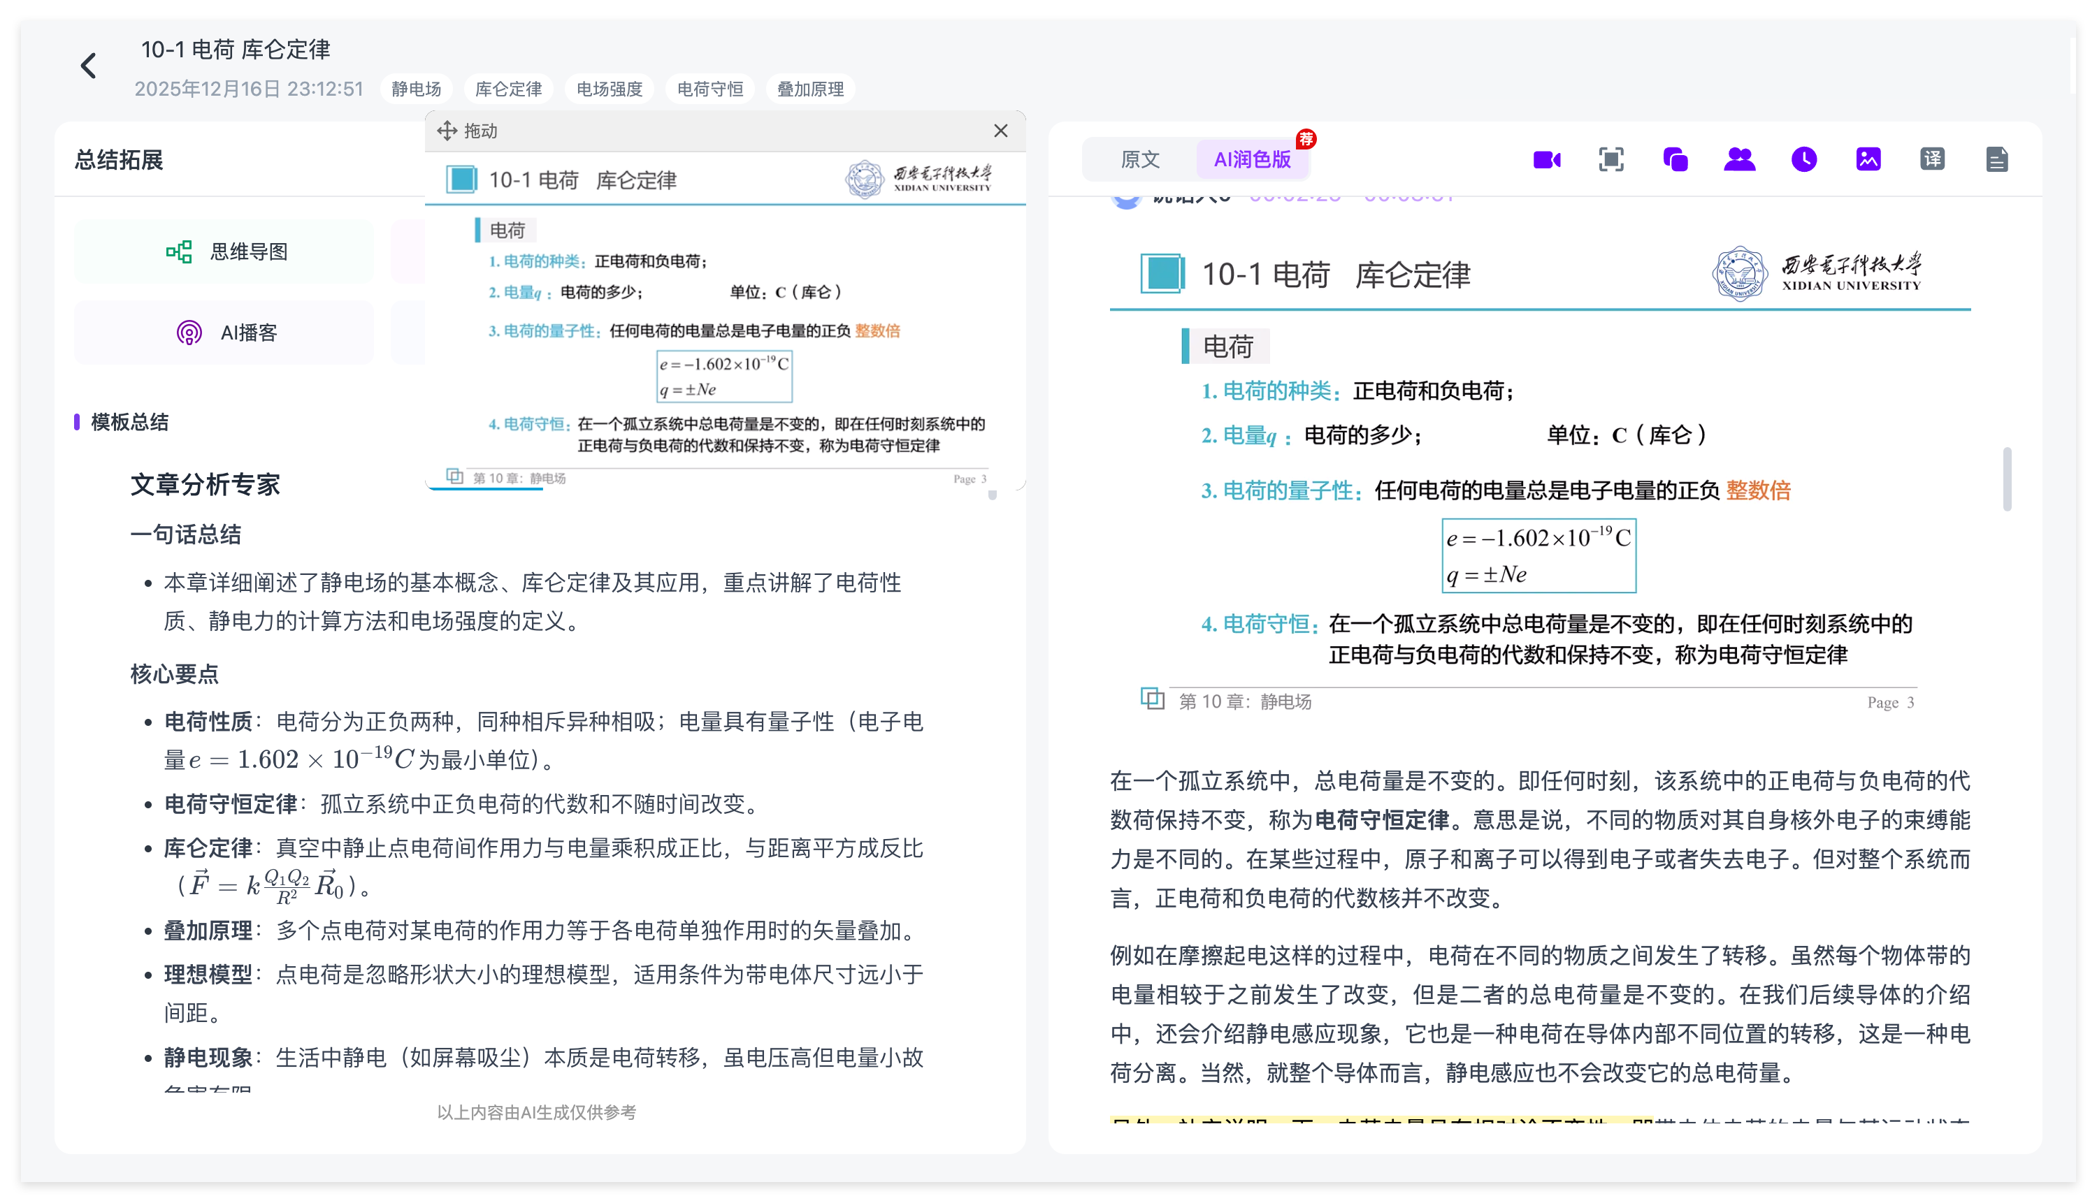Click the 叠加原理 tag
This screenshot has width=2097, height=1203.
click(811, 89)
